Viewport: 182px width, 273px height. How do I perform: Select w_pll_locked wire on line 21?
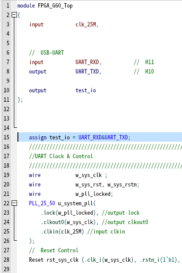coord(93,194)
